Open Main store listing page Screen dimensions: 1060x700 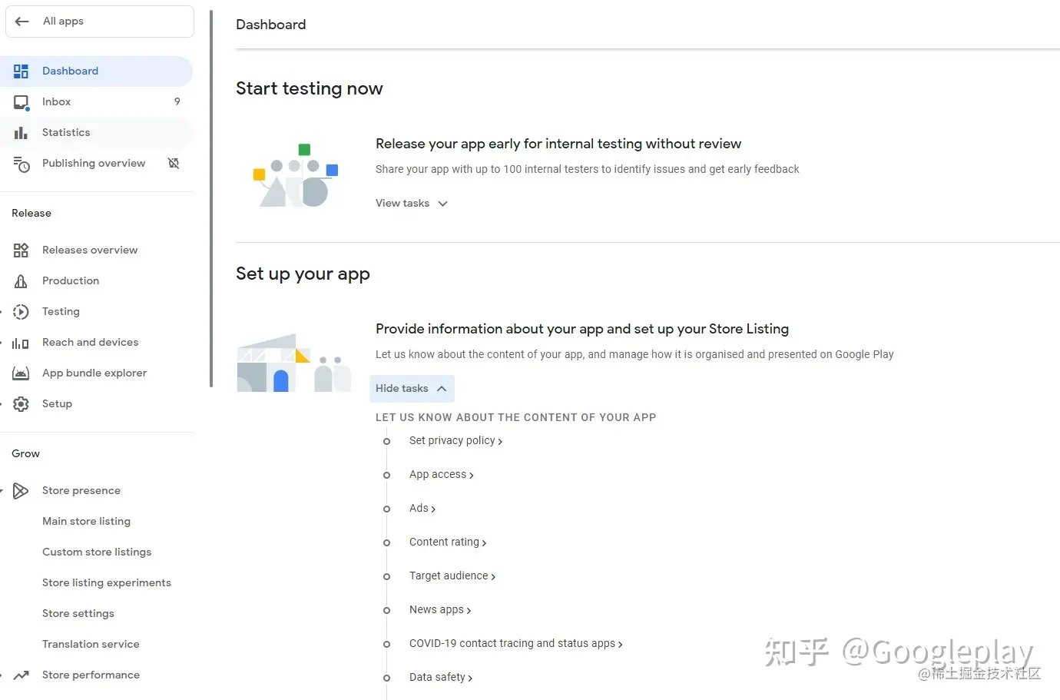click(86, 522)
